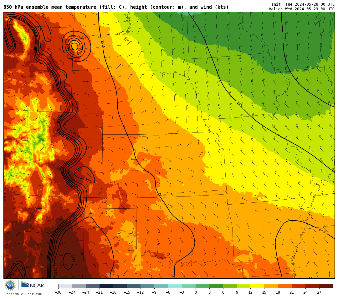Viewport: 338px width, 298px height.
Task: Click the colorbar swatch between 24 and 27
Action: [x=312, y=286]
